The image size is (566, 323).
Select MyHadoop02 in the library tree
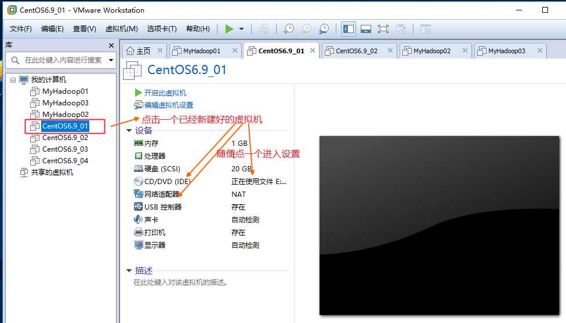coord(65,114)
